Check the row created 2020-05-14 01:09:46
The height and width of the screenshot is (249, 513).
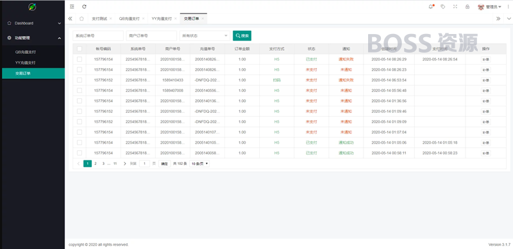(x=80, y=112)
